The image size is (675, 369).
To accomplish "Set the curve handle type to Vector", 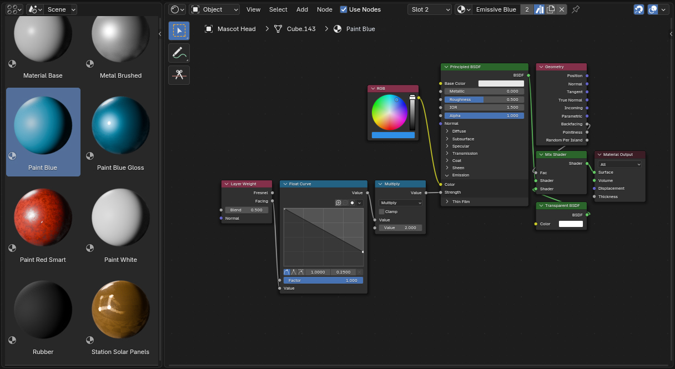I will pos(294,272).
